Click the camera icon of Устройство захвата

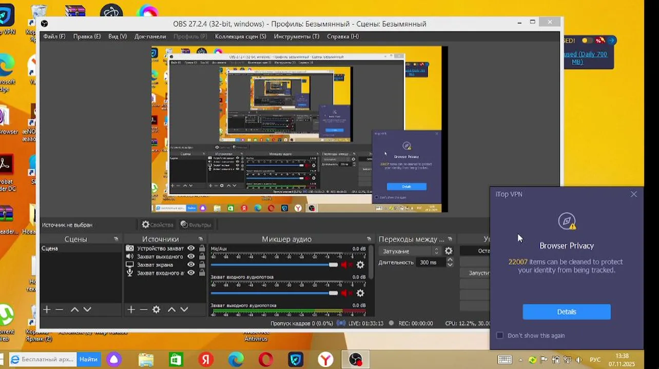[x=130, y=249]
